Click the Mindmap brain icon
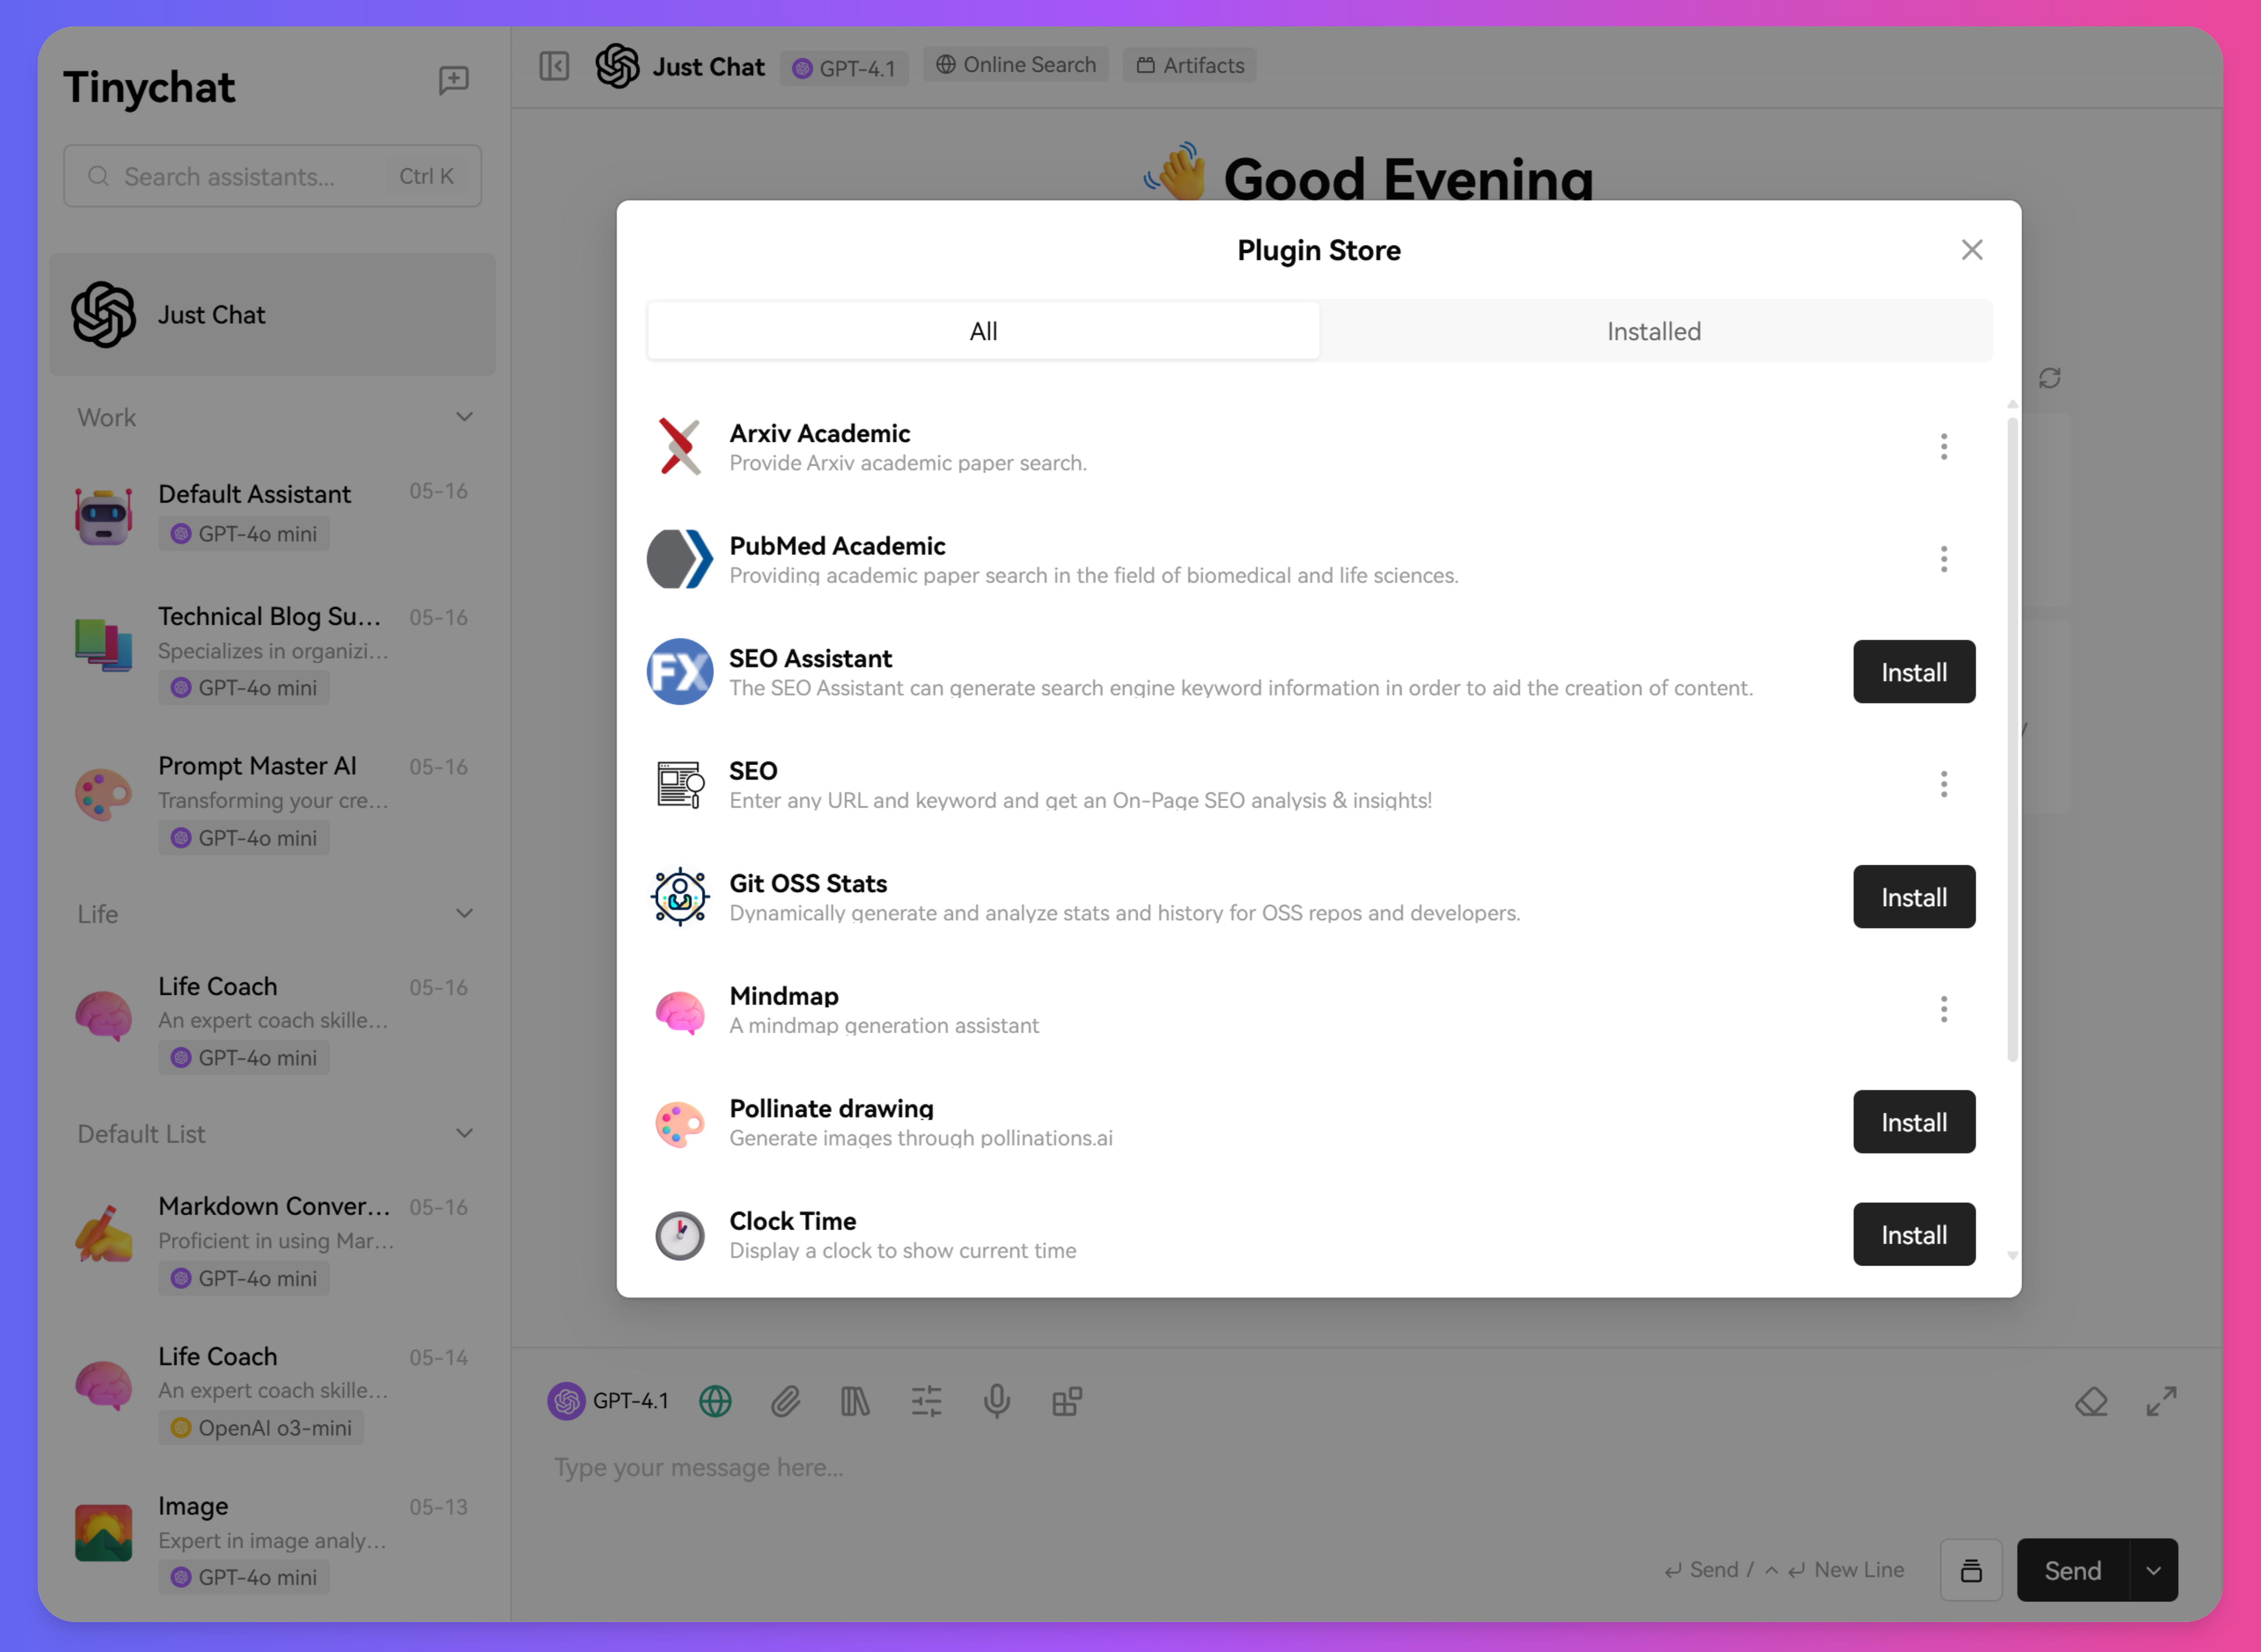Image resolution: width=2261 pixels, height=1652 pixels. pyautogui.click(x=680, y=1012)
